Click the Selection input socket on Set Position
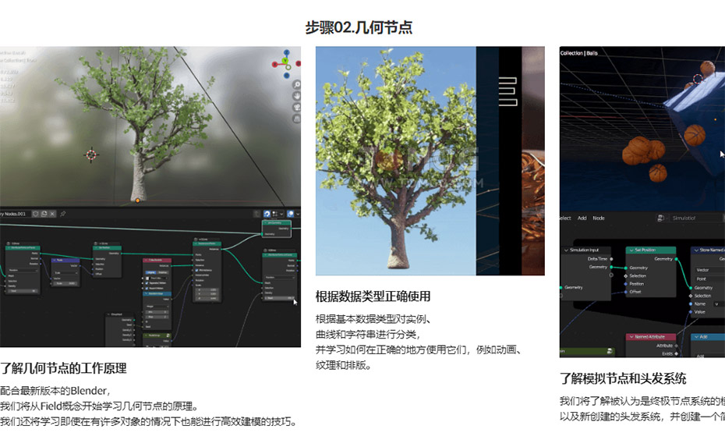This screenshot has width=725, height=447. point(625,276)
